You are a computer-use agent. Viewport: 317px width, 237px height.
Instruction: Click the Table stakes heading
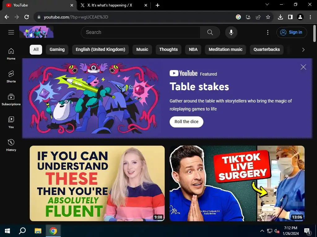tap(199, 87)
